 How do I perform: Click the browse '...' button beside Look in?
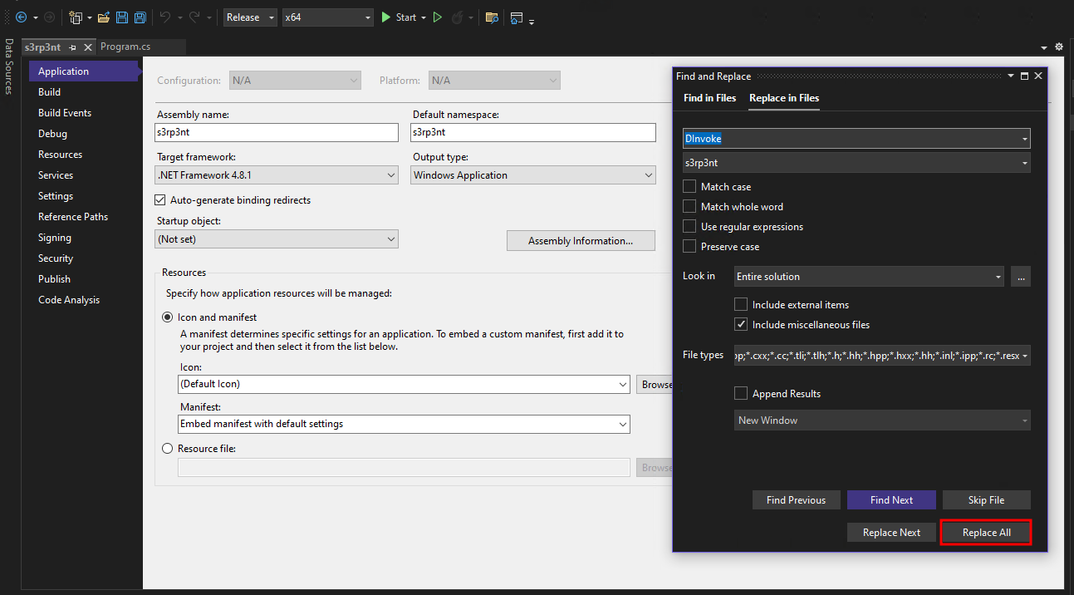(1021, 277)
